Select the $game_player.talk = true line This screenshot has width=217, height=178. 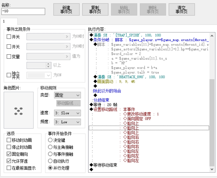coord(149,72)
